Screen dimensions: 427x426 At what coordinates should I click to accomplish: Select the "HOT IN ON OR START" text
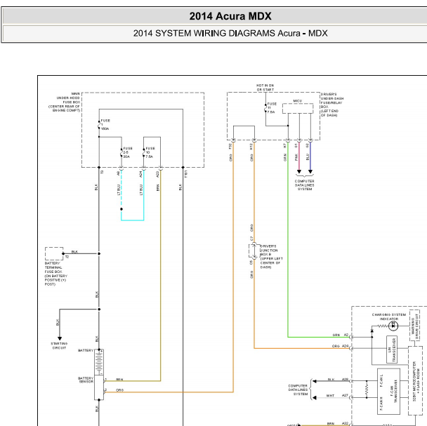coord(265,88)
